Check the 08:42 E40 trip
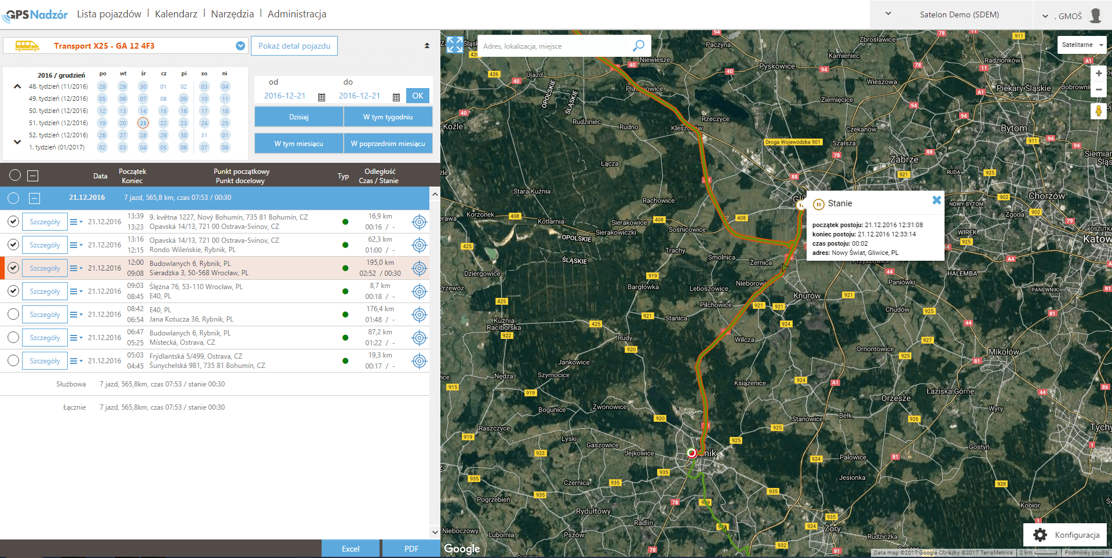This screenshot has height=558, width=1112. pyautogui.click(x=13, y=314)
